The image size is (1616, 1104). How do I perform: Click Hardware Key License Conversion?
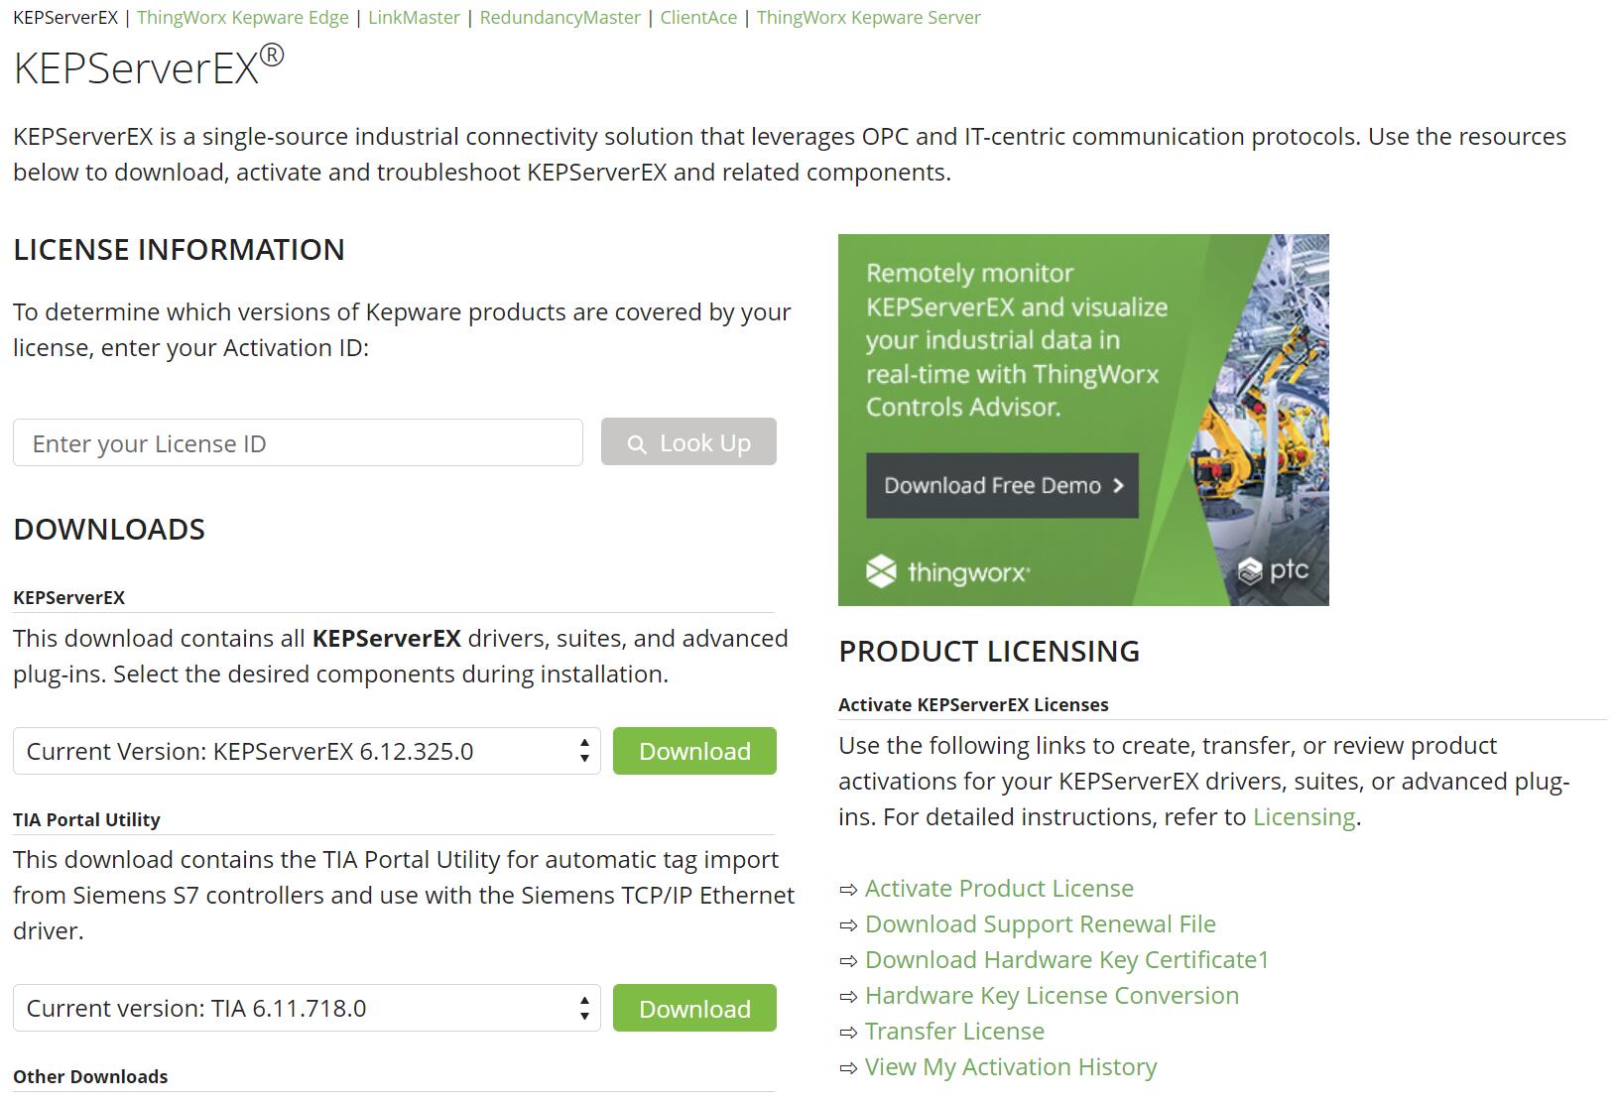pyautogui.click(x=1051, y=996)
